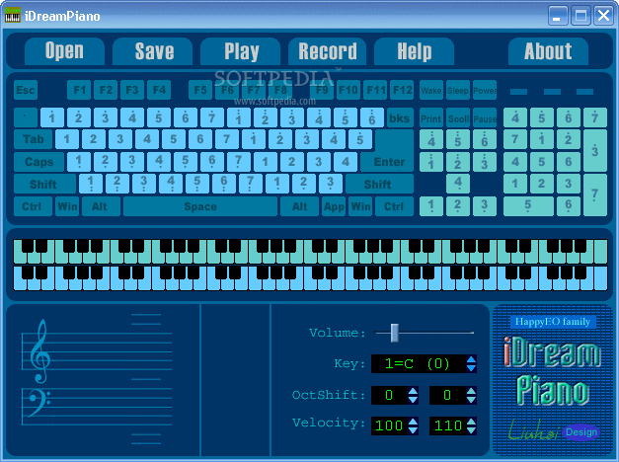Click the left Ctrl virtual key
This screenshot has width=619, height=462.
(33, 206)
